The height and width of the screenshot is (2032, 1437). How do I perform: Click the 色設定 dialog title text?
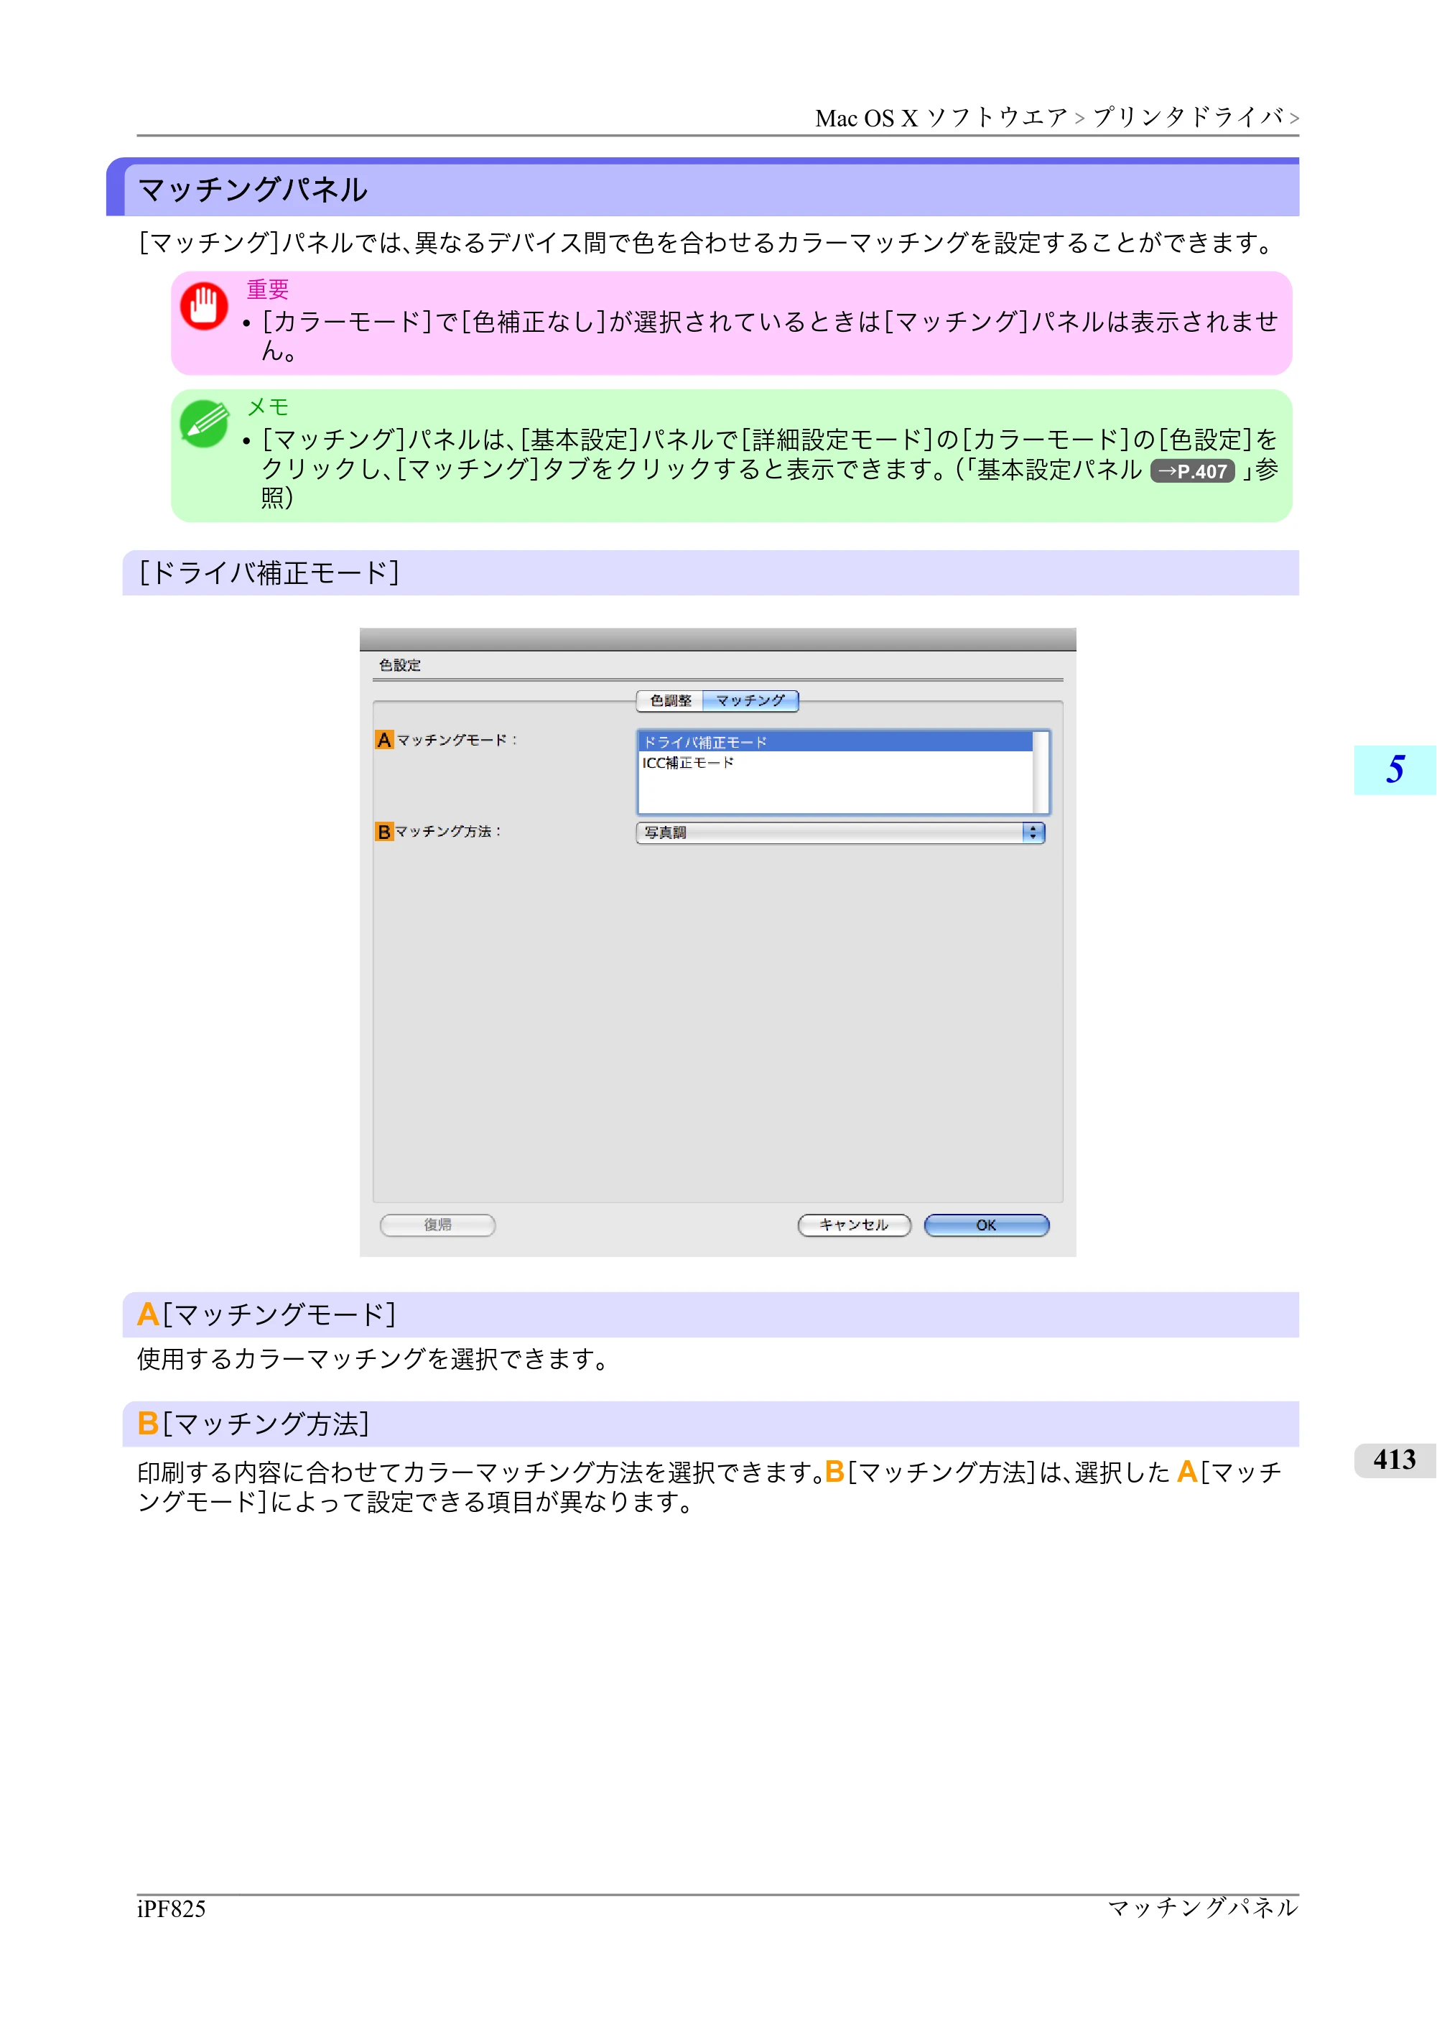[400, 666]
